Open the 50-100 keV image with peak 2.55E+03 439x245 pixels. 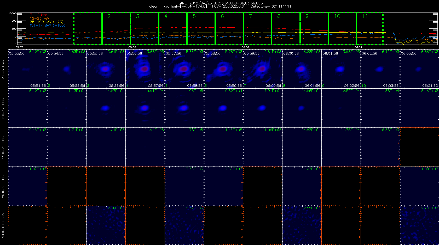(x=302, y=225)
